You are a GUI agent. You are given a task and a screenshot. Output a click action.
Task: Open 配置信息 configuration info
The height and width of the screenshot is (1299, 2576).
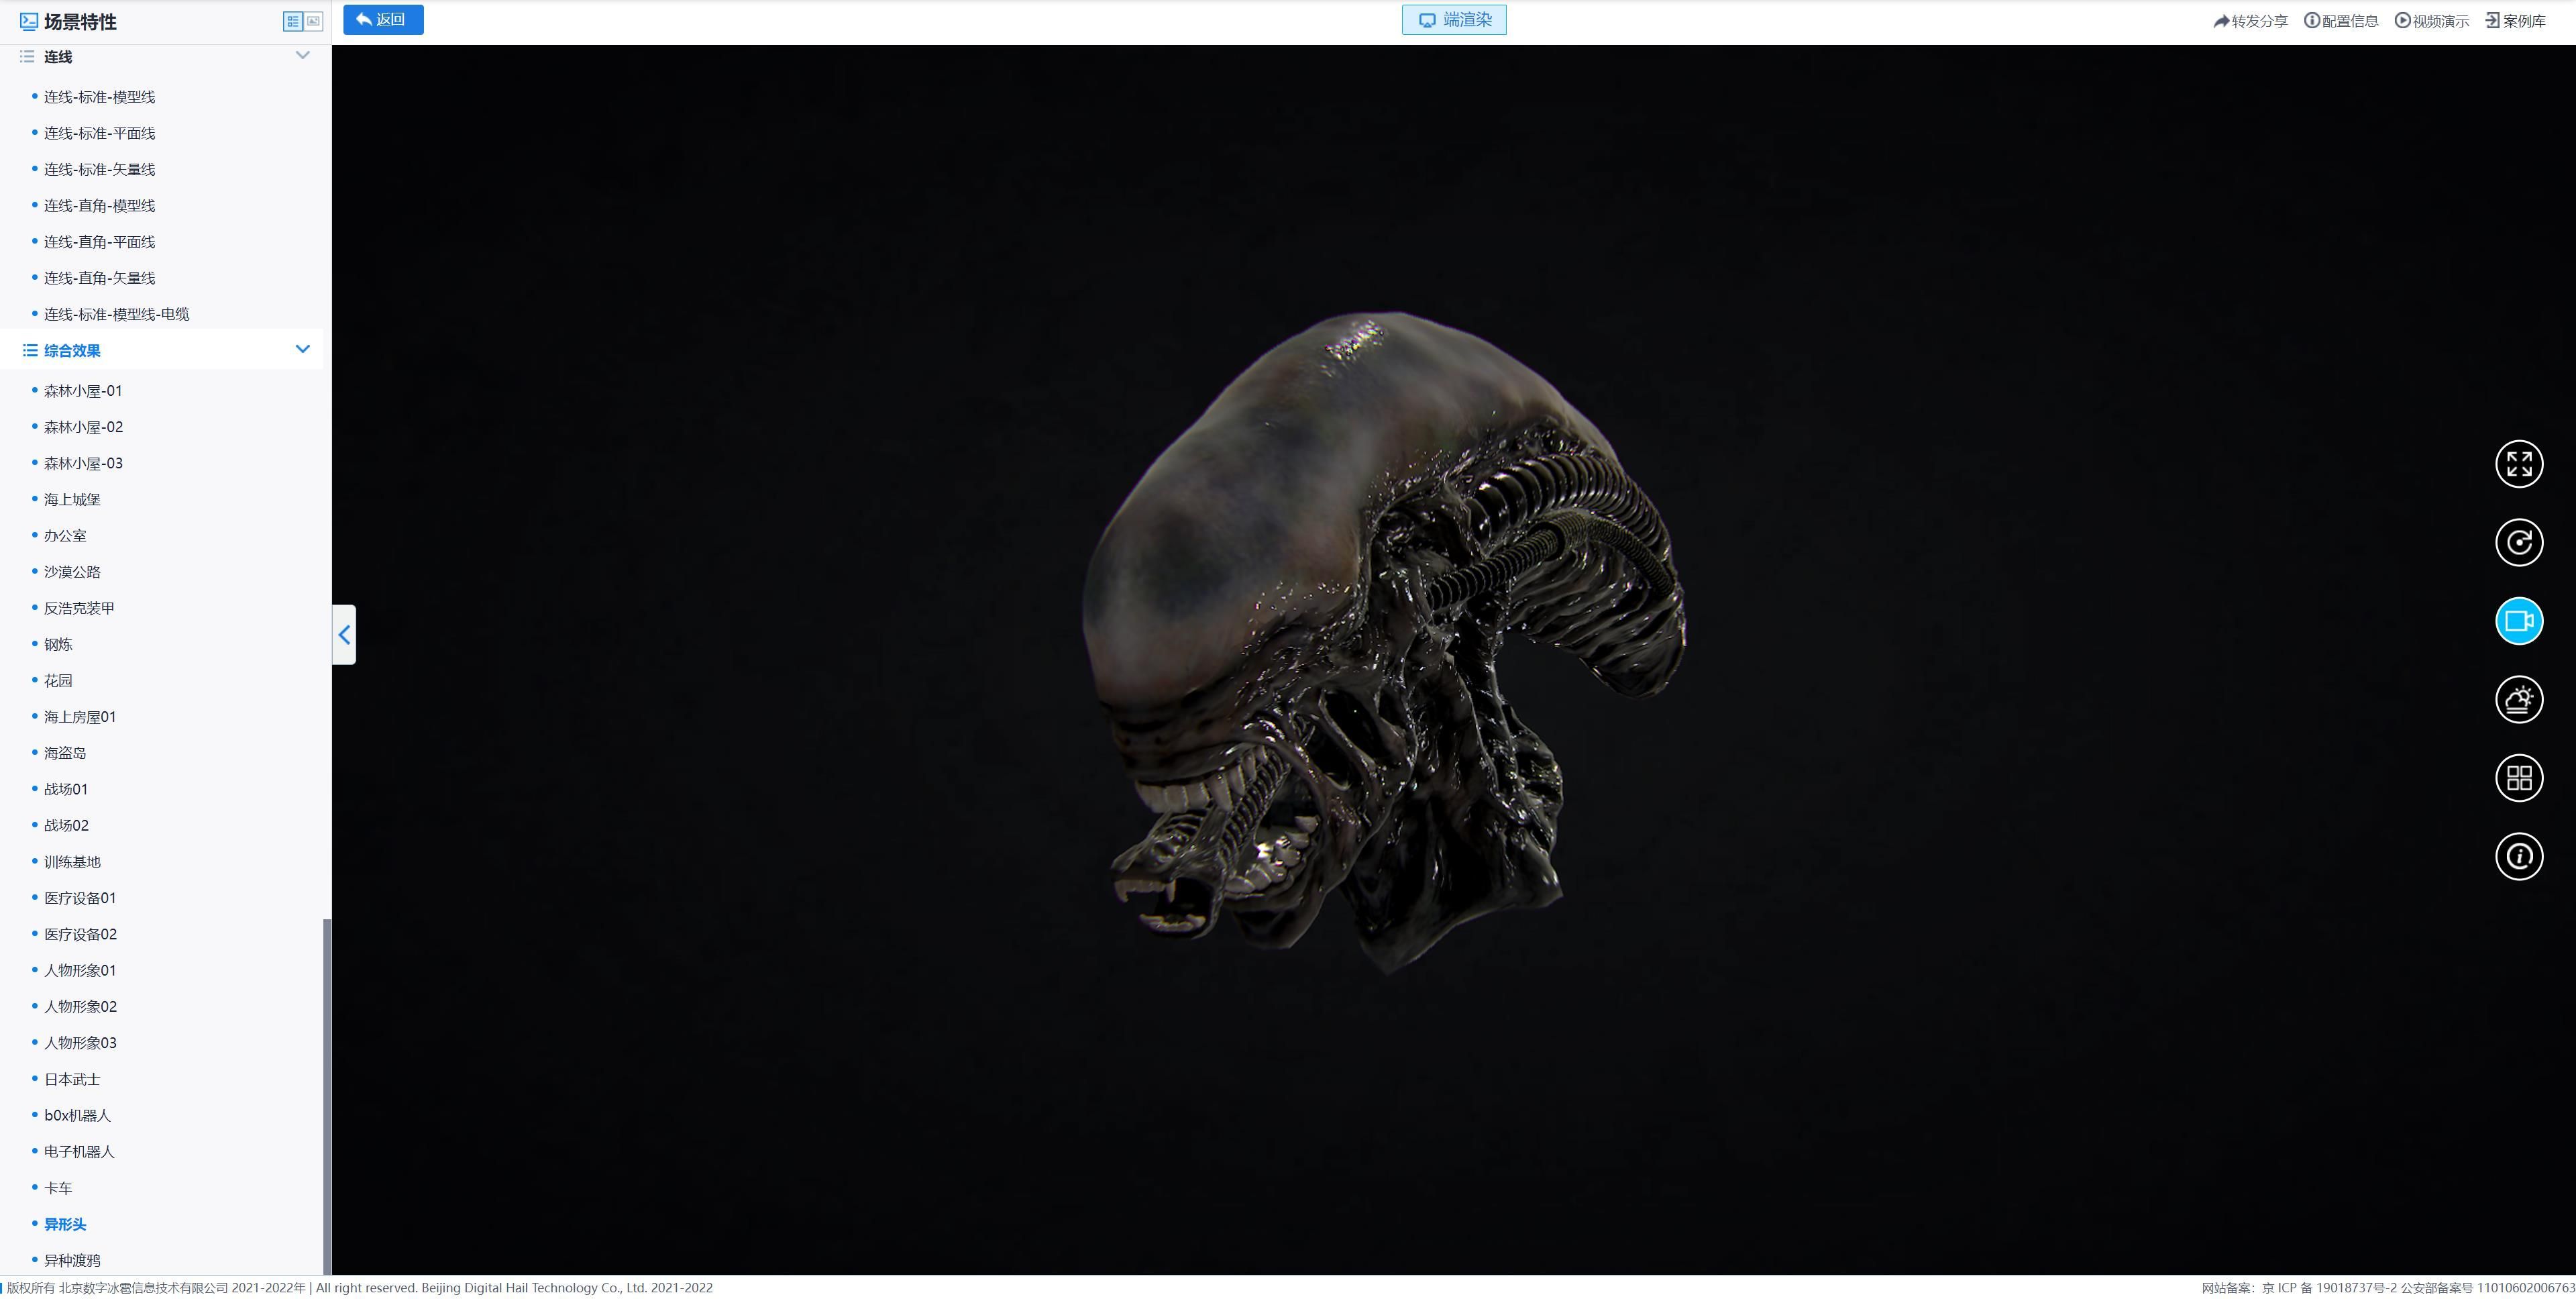2341,21
